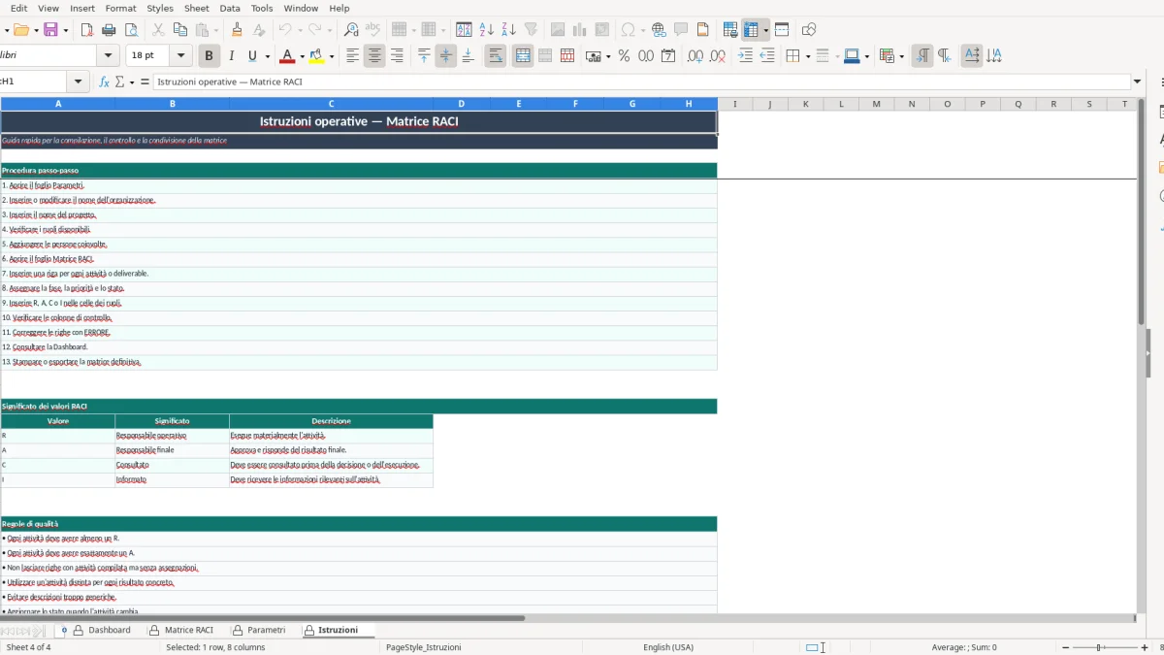
Task: Split the window
Action: pos(782,30)
